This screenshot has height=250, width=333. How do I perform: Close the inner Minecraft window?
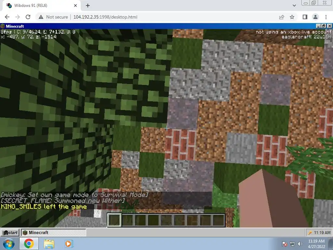coord(330,26)
